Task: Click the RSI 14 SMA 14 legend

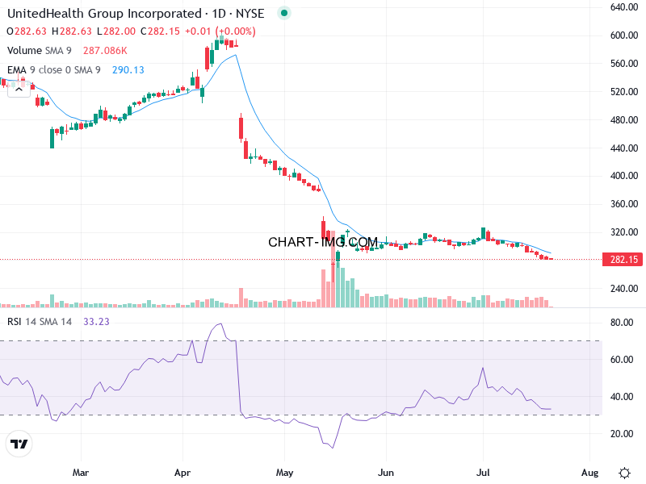Action: [x=40, y=321]
